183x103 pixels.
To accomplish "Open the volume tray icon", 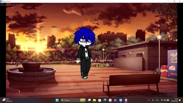I will (x=165, y=100).
